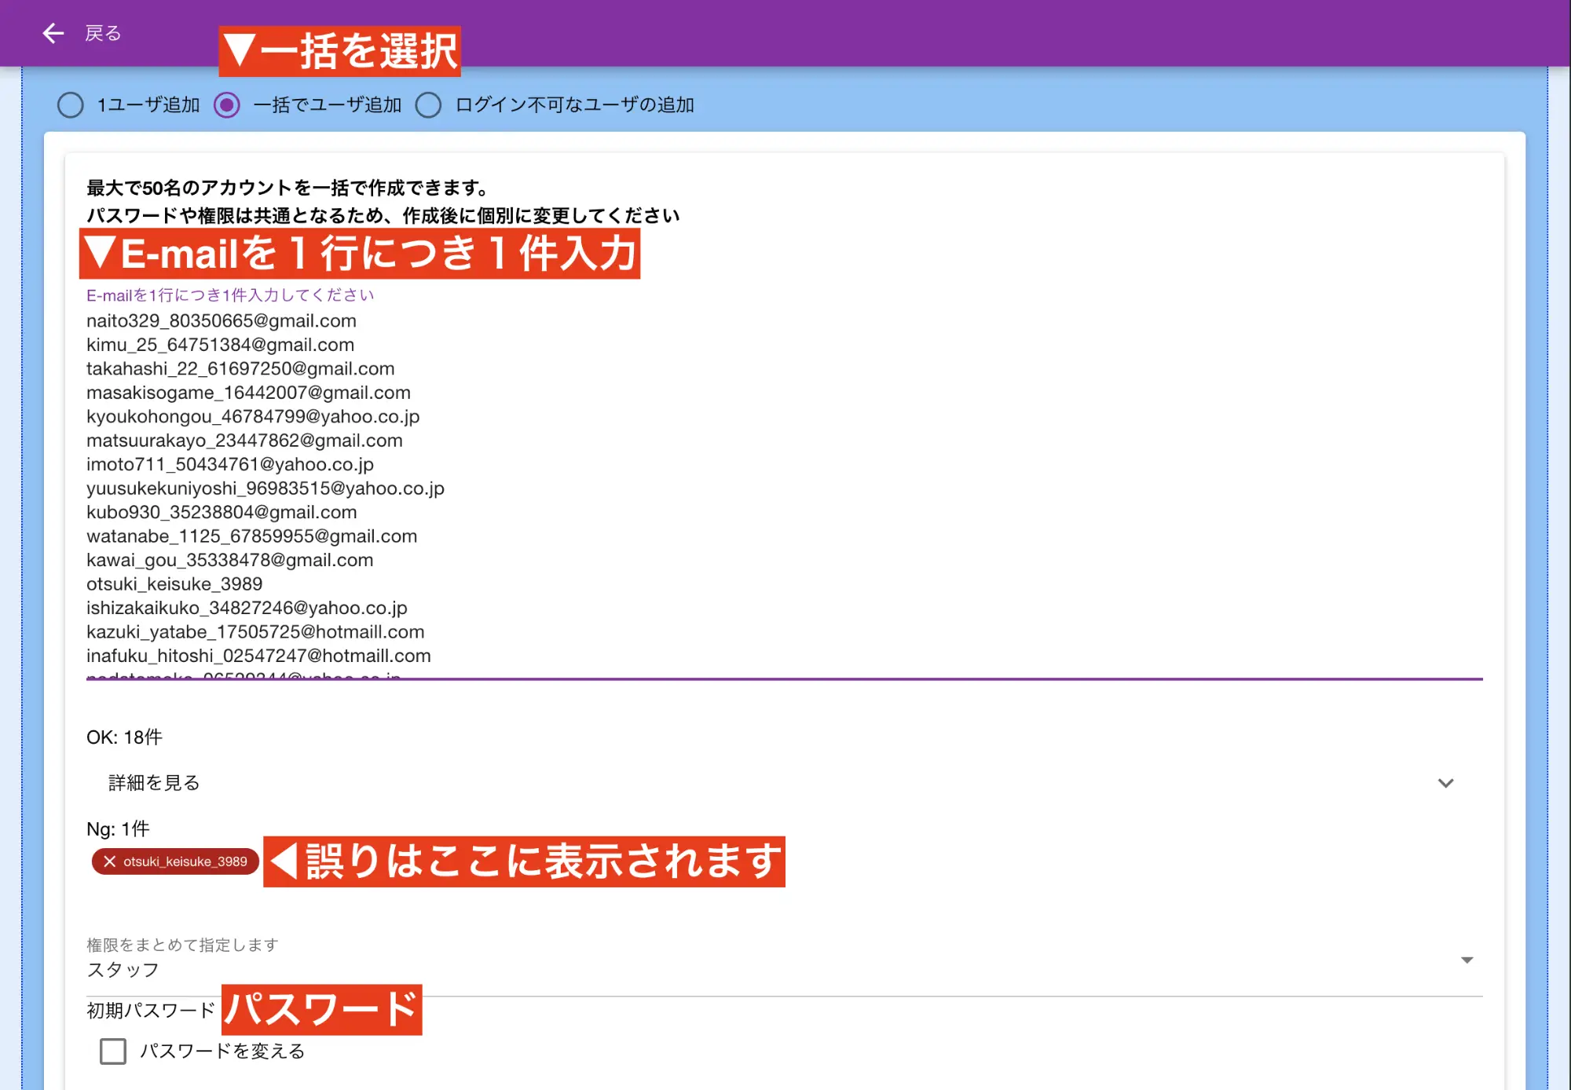Click the X icon to remove otsuki_keisuke_3989
This screenshot has width=1571, height=1090.
[x=110, y=861]
